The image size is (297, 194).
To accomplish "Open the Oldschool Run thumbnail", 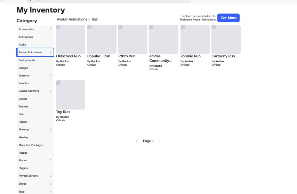I will (x=71, y=39).
